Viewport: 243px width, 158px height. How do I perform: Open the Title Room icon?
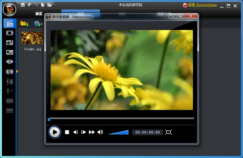click(x=9, y=62)
